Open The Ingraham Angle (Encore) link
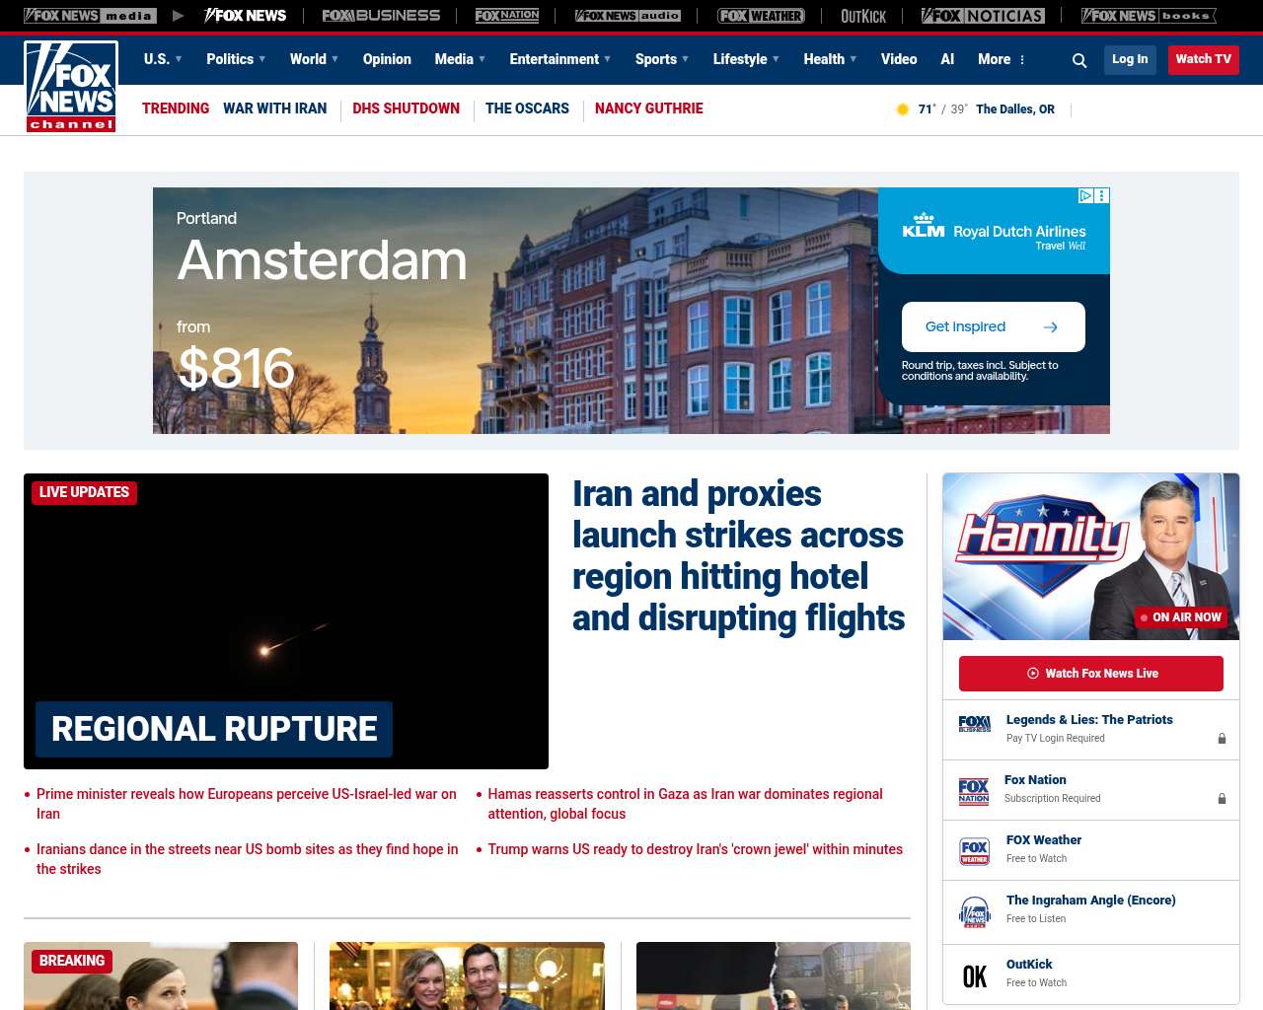The height and width of the screenshot is (1010, 1263). point(1091,901)
